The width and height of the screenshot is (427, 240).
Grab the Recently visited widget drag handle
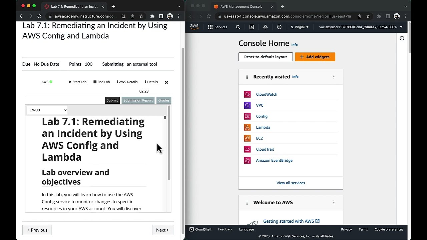[x=247, y=77]
